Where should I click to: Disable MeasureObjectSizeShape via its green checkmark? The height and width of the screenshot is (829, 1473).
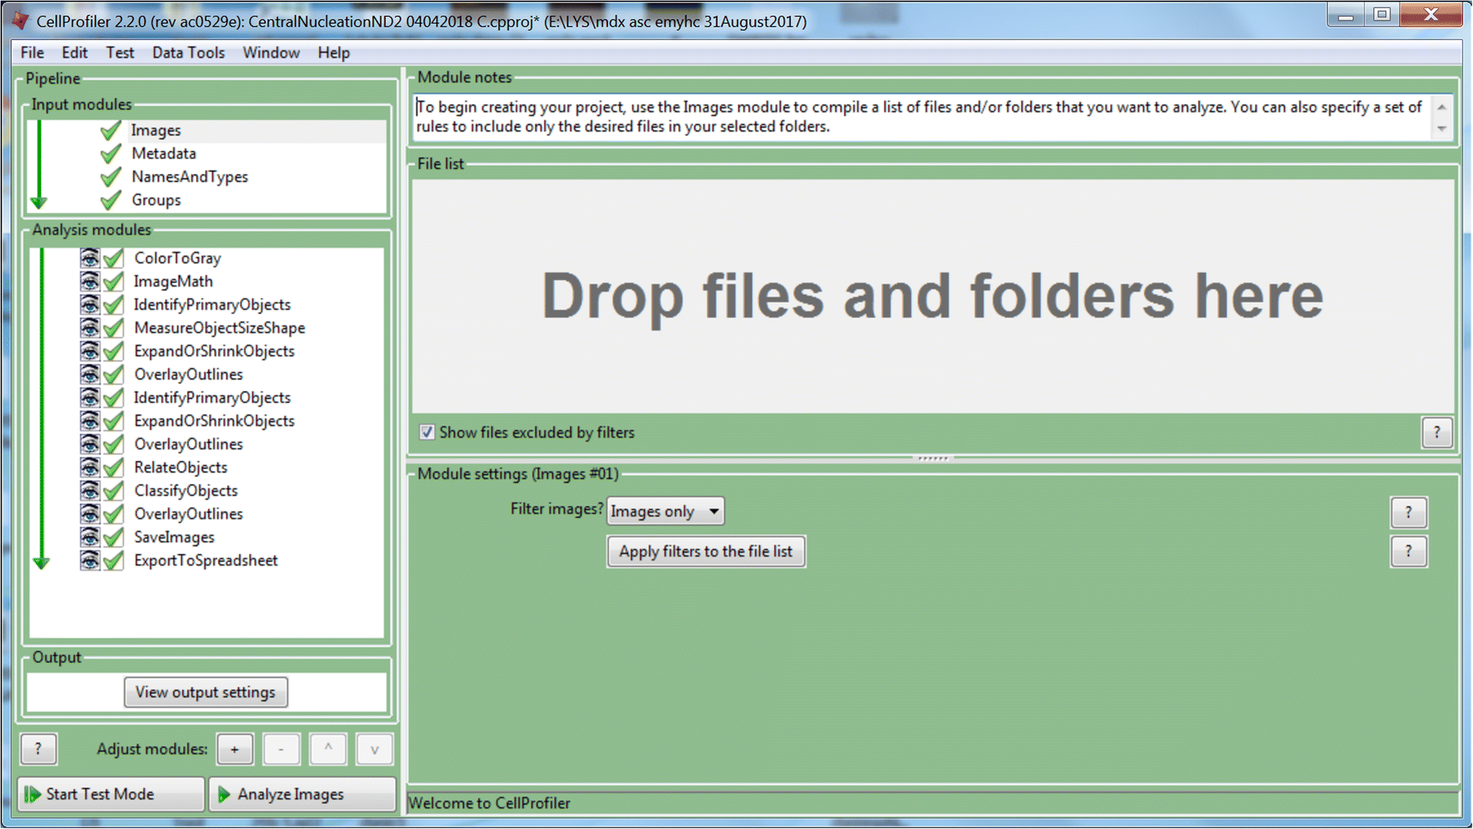click(114, 328)
